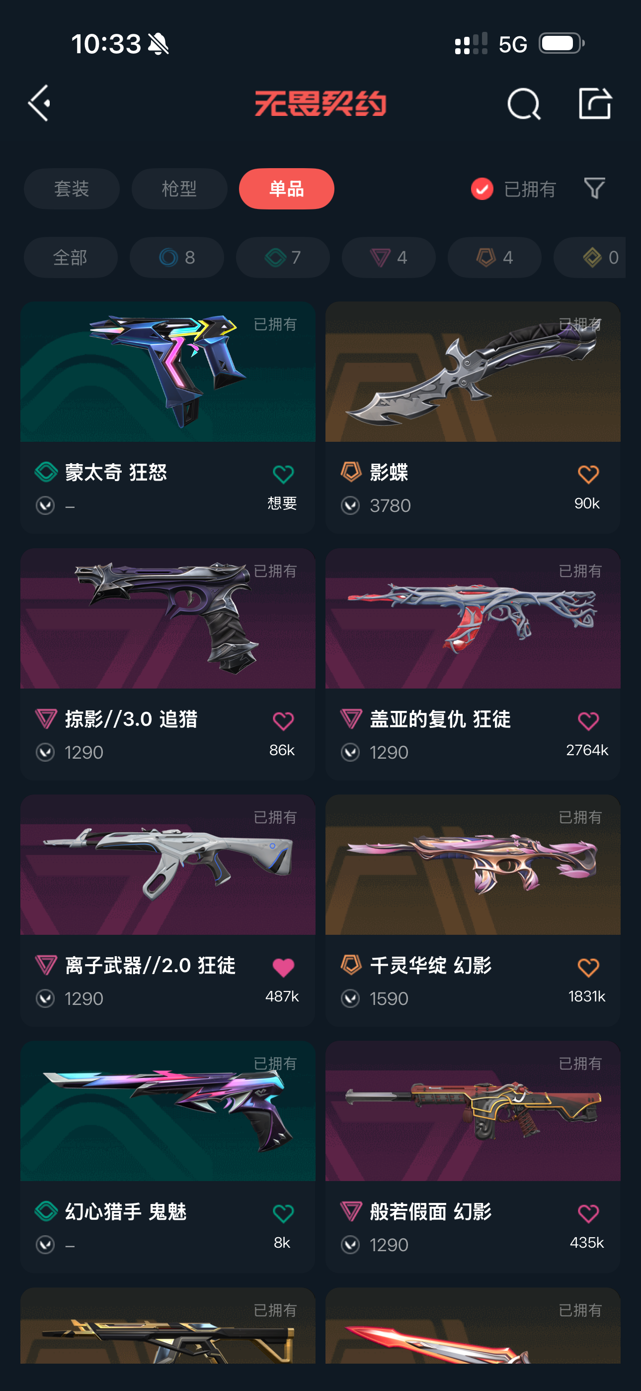Toggle heart on 蒙太奇 狂怒
641x1391 pixels.
283,474
